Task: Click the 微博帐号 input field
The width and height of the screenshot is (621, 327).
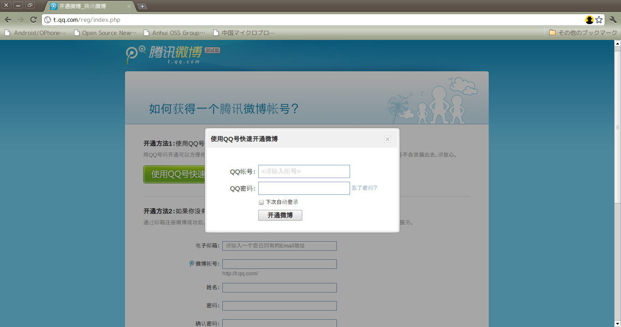Action: (280, 264)
